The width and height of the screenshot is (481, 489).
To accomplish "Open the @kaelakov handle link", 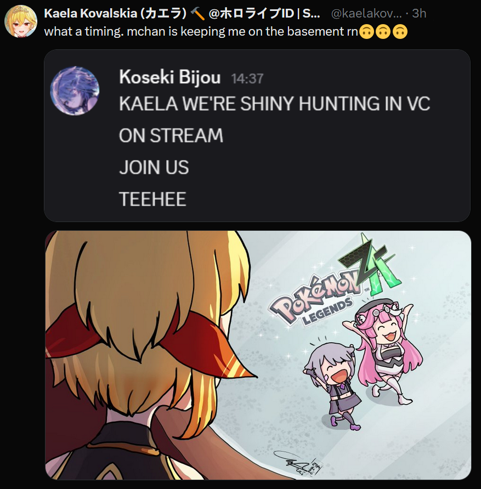I will click(x=366, y=13).
